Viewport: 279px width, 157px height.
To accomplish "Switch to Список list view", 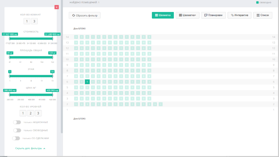I will tap(263, 15).
